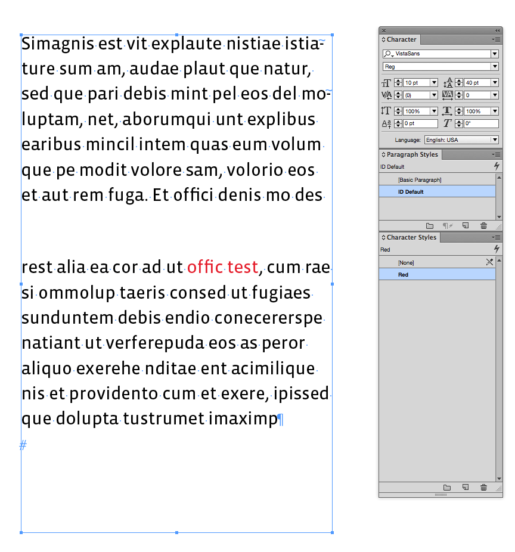Open the Paragraph Styles panel flyout menu
Viewport: 515px width, 552px height.
point(496,154)
